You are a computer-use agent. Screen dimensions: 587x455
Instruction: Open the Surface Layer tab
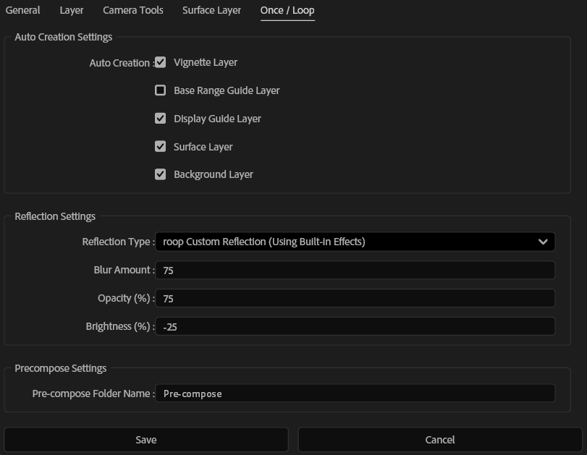pos(211,10)
